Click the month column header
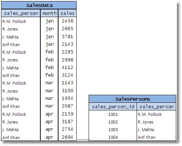This screenshot has height=146, width=182. click(49, 13)
